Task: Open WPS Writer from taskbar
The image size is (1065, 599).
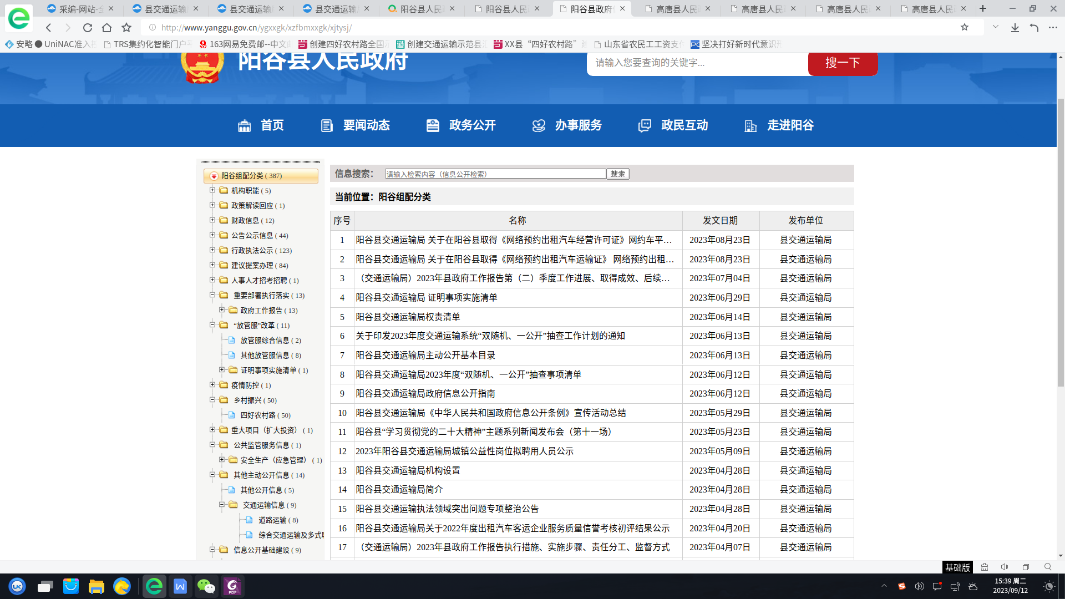Action: click(180, 586)
